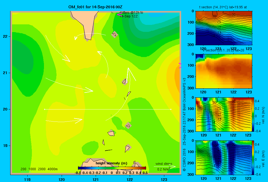
Task: Click latitude label 21 on the main map
Action: coord(5,73)
